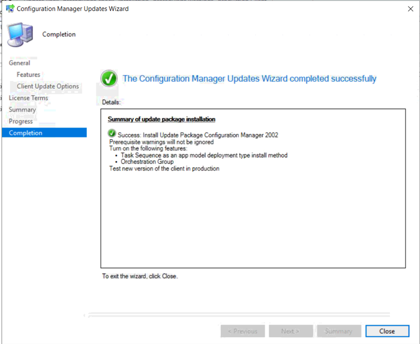Select License Terms in the left navigation
This screenshot has height=344, width=420.
(x=28, y=98)
